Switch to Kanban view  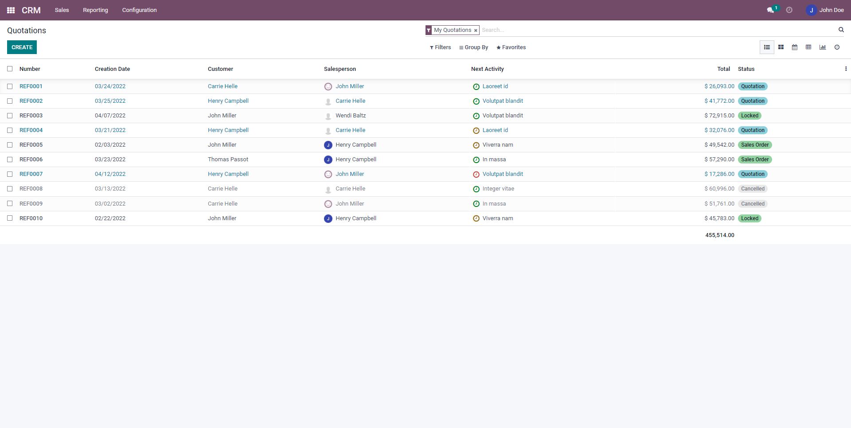[781, 47]
